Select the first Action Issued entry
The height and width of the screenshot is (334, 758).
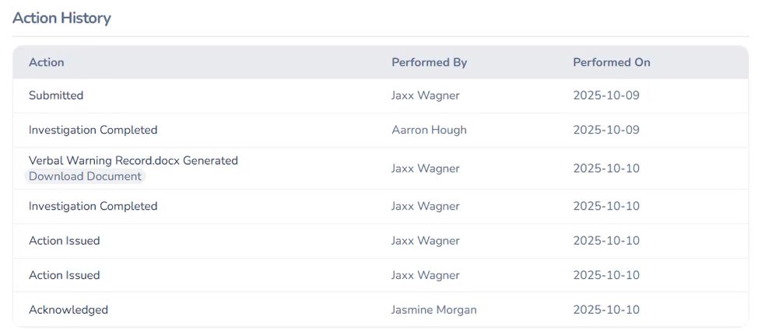(65, 241)
